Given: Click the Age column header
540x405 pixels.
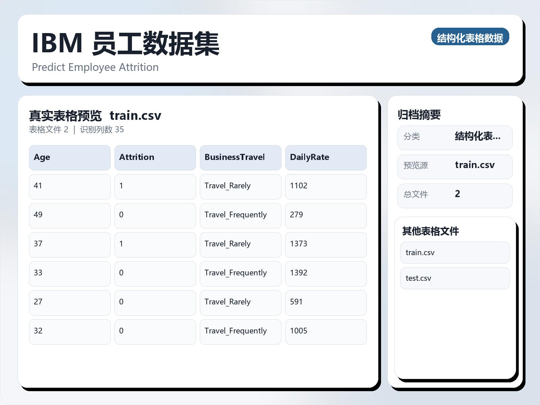Looking at the screenshot, I should pyautogui.click(x=70, y=157).
